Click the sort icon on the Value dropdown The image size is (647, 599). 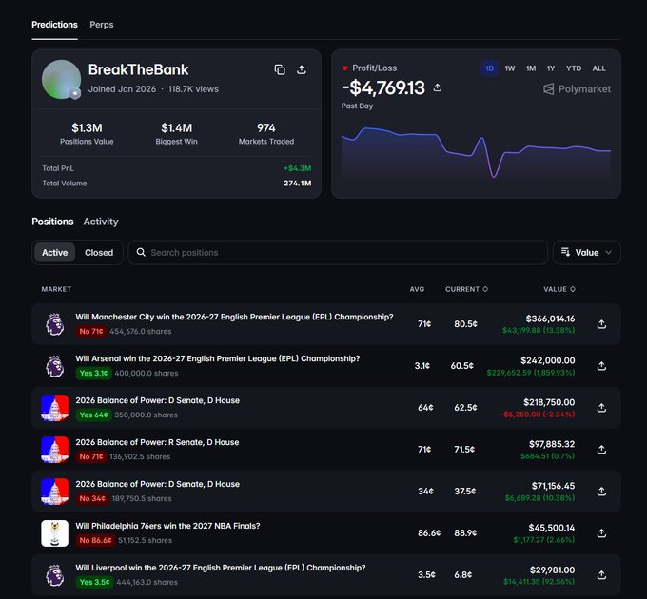[565, 252]
